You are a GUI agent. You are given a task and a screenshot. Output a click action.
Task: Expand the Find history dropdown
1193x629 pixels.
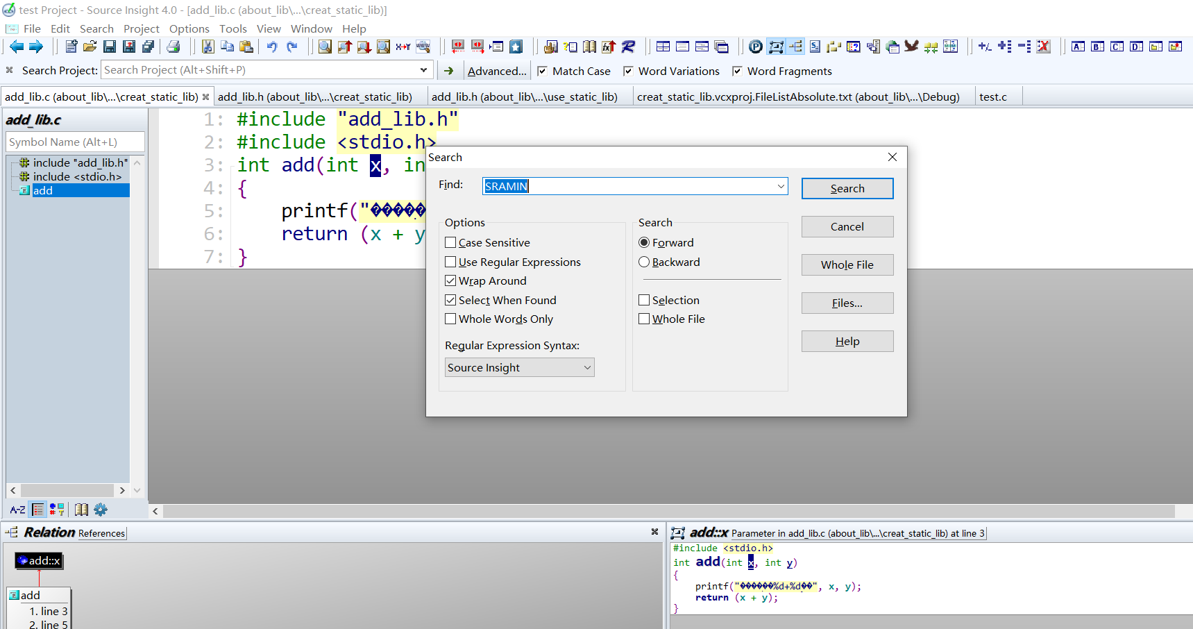point(781,186)
